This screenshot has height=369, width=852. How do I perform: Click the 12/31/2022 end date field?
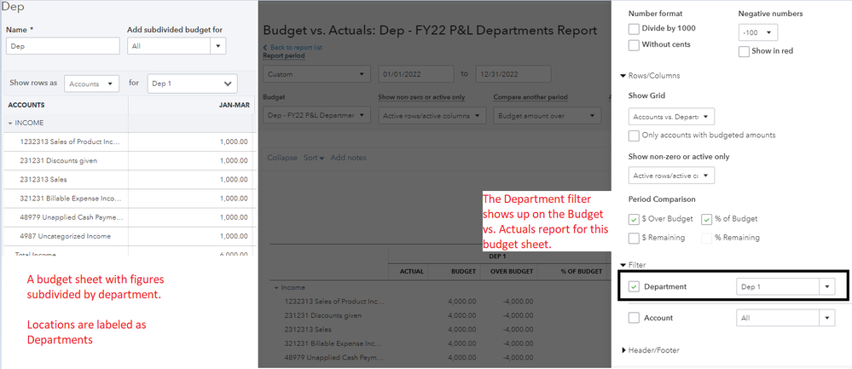pyautogui.click(x=513, y=74)
